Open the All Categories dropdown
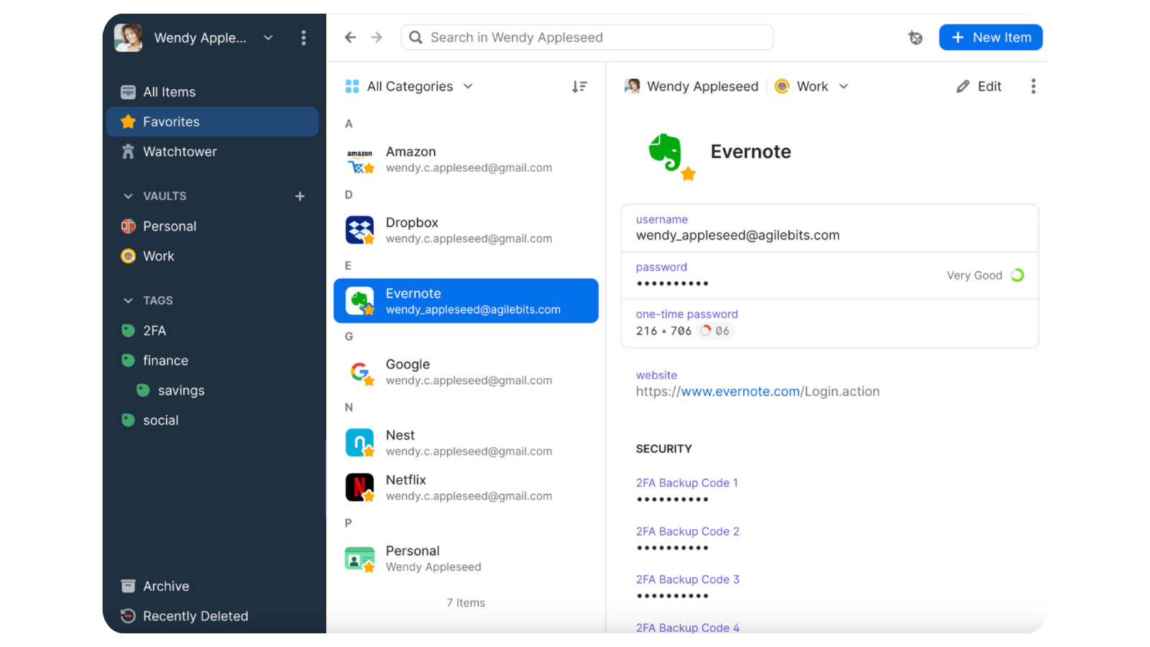The width and height of the screenshot is (1150, 647). point(409,86)
